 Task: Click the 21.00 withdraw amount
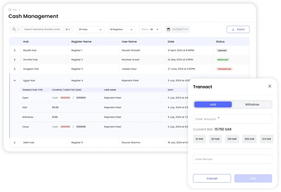pos(55,117)
